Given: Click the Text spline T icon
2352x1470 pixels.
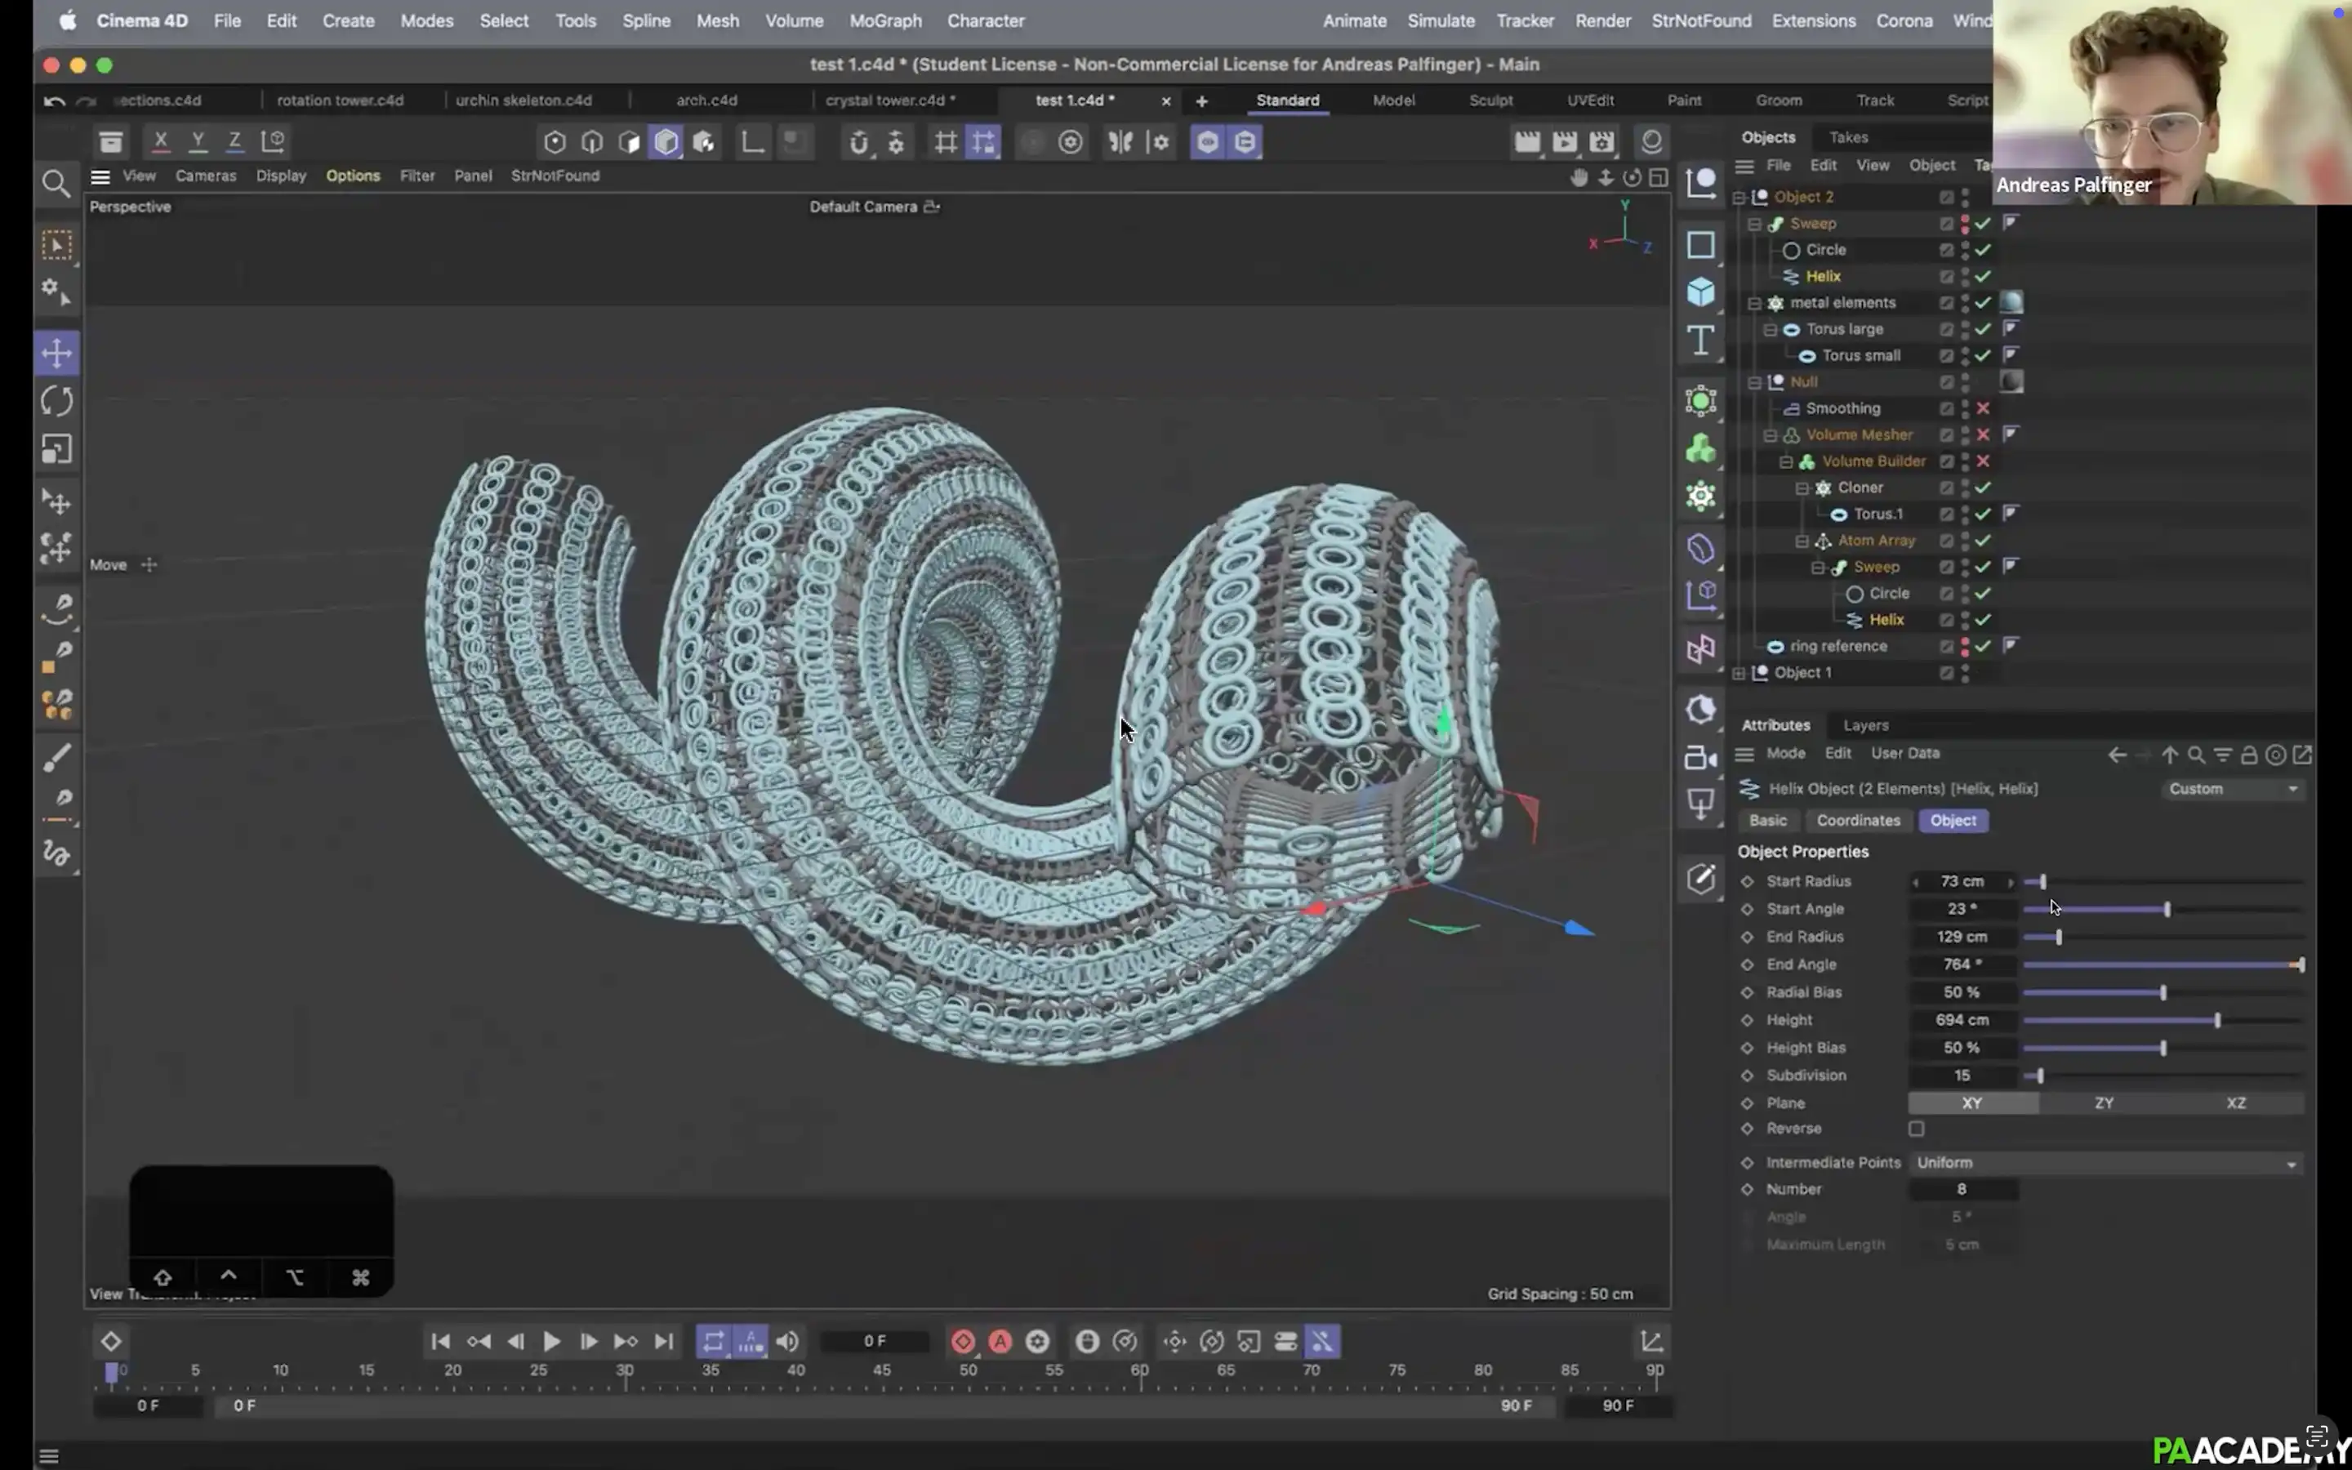Looking at the screenshot, I should (x=1699, y=341).
